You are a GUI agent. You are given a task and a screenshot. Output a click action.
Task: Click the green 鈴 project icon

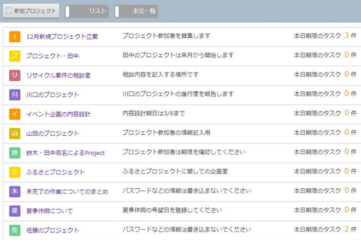point(15,153)
